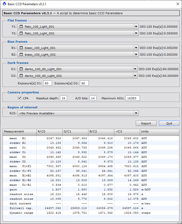The width and height of the screenshot is (182, 224).
Task: Close the Basic CCD Parameters window
Action: click(x=178, y=4)
